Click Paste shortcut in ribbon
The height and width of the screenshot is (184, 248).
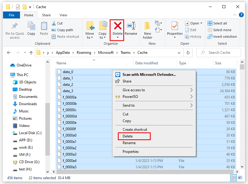click(65, 37)
